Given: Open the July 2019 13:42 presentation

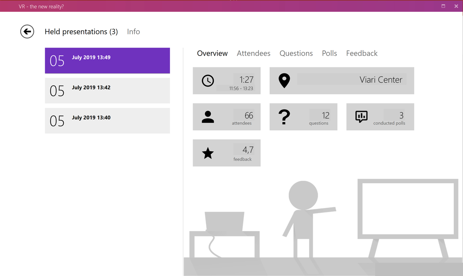Looking at the screenshot, I should coord(107,90).
